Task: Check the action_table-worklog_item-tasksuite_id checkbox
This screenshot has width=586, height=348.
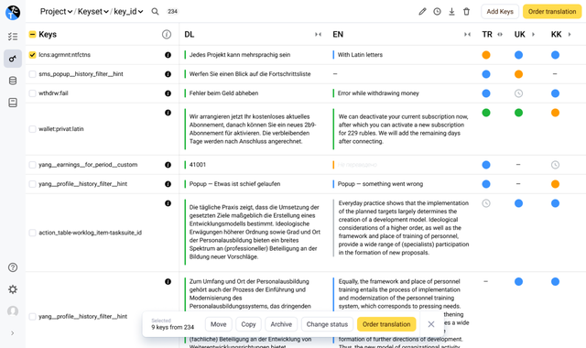Action: [x=33, y=233]
